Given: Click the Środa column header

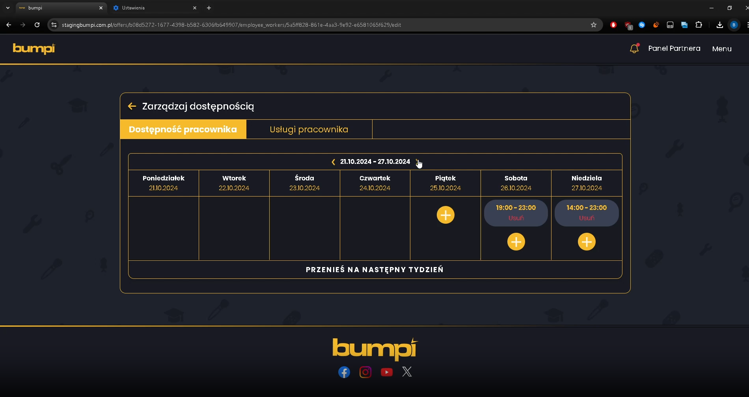Looking at the screenshot, I should [x=305, y=183].
